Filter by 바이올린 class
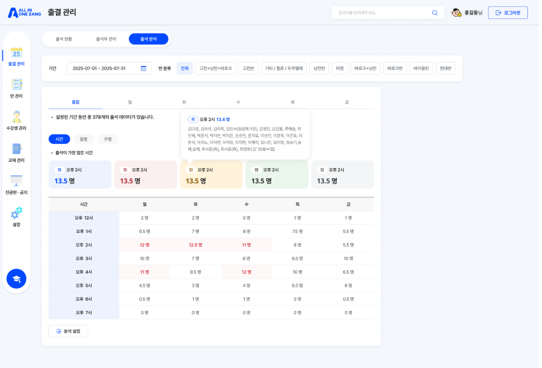The height and width of the screenshot is (368, 542). tap(421, 69)
